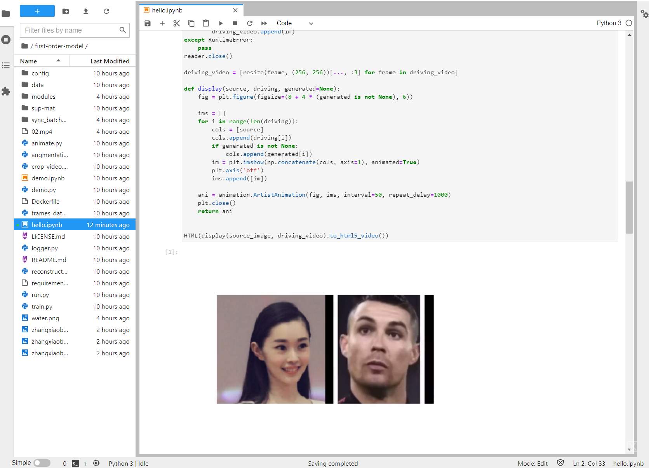This screenshot has width=649, height=468.
Task: Open the Extension Manager puzzle icon
Action: click(x=6, y=91)
